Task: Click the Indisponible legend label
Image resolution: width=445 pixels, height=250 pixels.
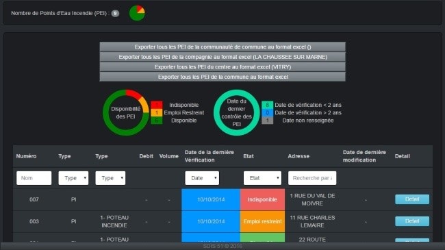Action: point(184,105)
